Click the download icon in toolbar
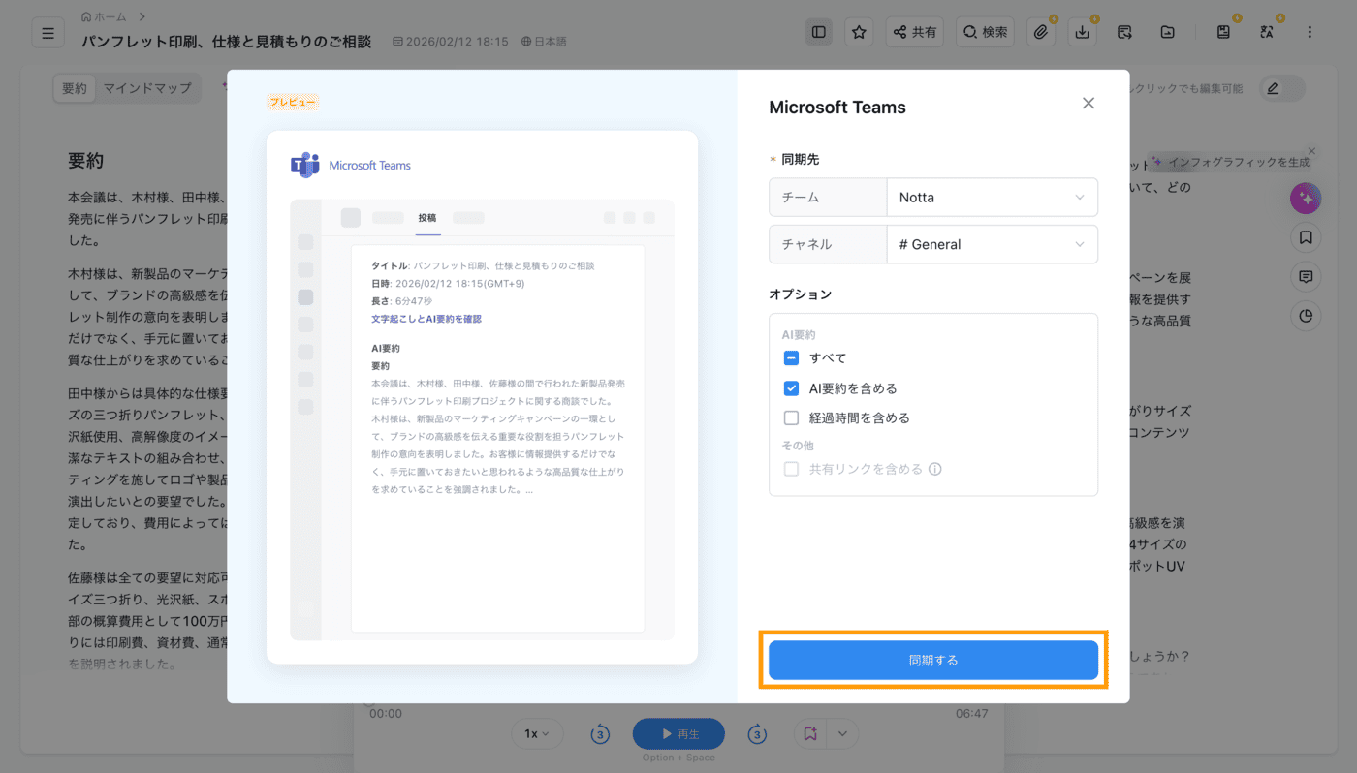 1082,32
